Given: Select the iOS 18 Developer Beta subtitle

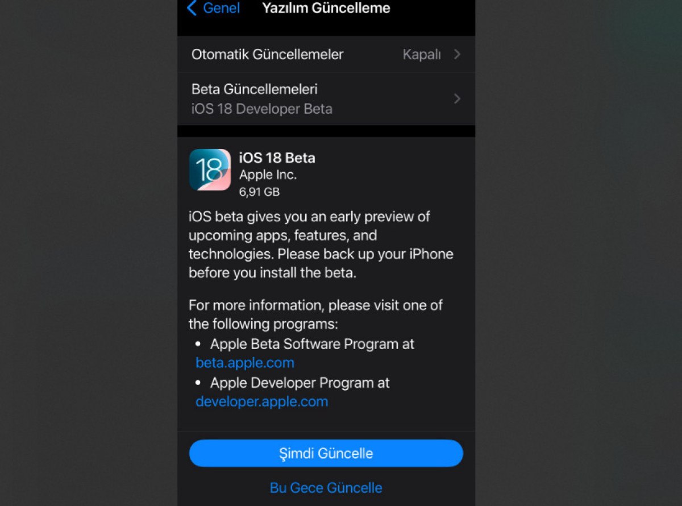Looking at the screenshot, I should coord(262,109).
